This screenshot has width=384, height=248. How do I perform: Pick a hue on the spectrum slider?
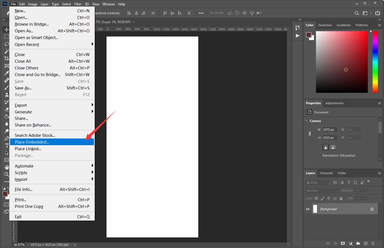[375, 62]
